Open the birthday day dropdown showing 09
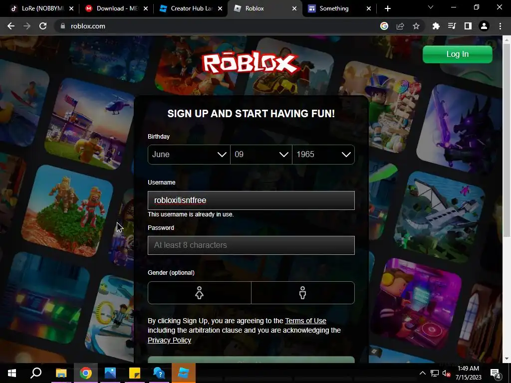 pos(261,155)
